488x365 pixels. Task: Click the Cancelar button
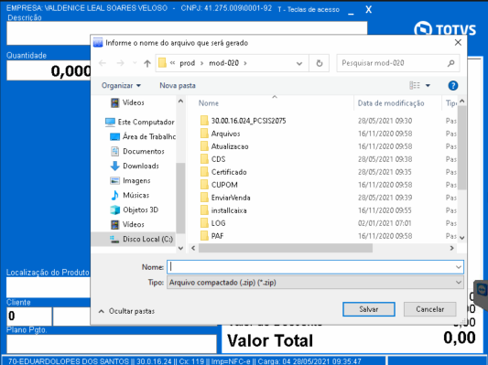click(x=429, y=309)
